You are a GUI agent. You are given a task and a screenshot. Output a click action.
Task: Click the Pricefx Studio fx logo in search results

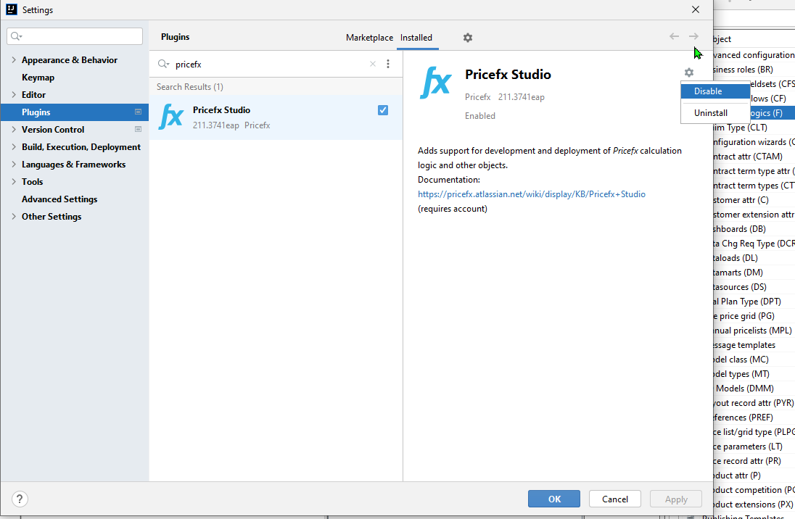pos(170,116)
